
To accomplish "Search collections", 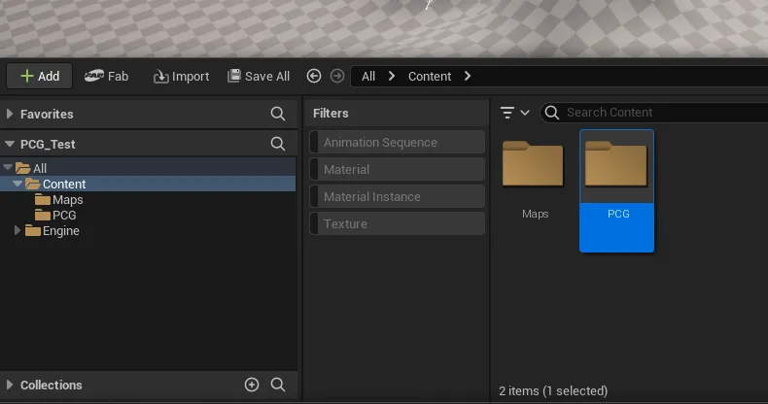I will (x=278, y=385).
